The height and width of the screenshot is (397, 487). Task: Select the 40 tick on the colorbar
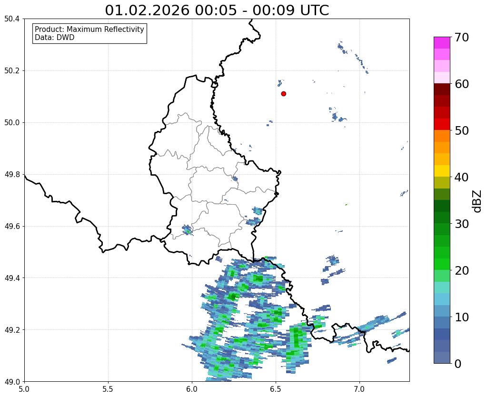coord(462,177)
